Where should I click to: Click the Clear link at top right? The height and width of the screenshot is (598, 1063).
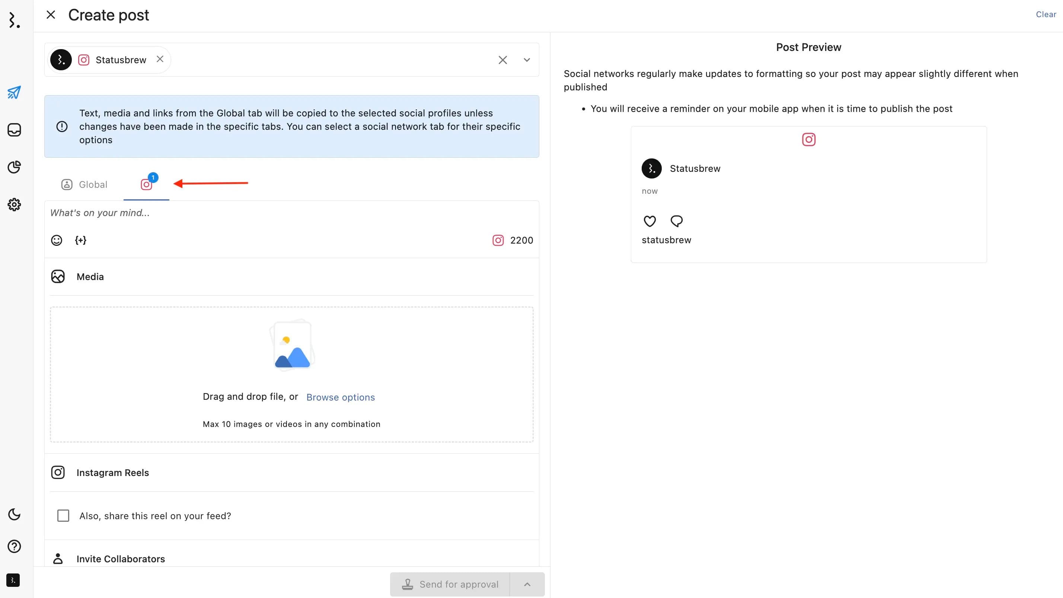[1046, 15]
